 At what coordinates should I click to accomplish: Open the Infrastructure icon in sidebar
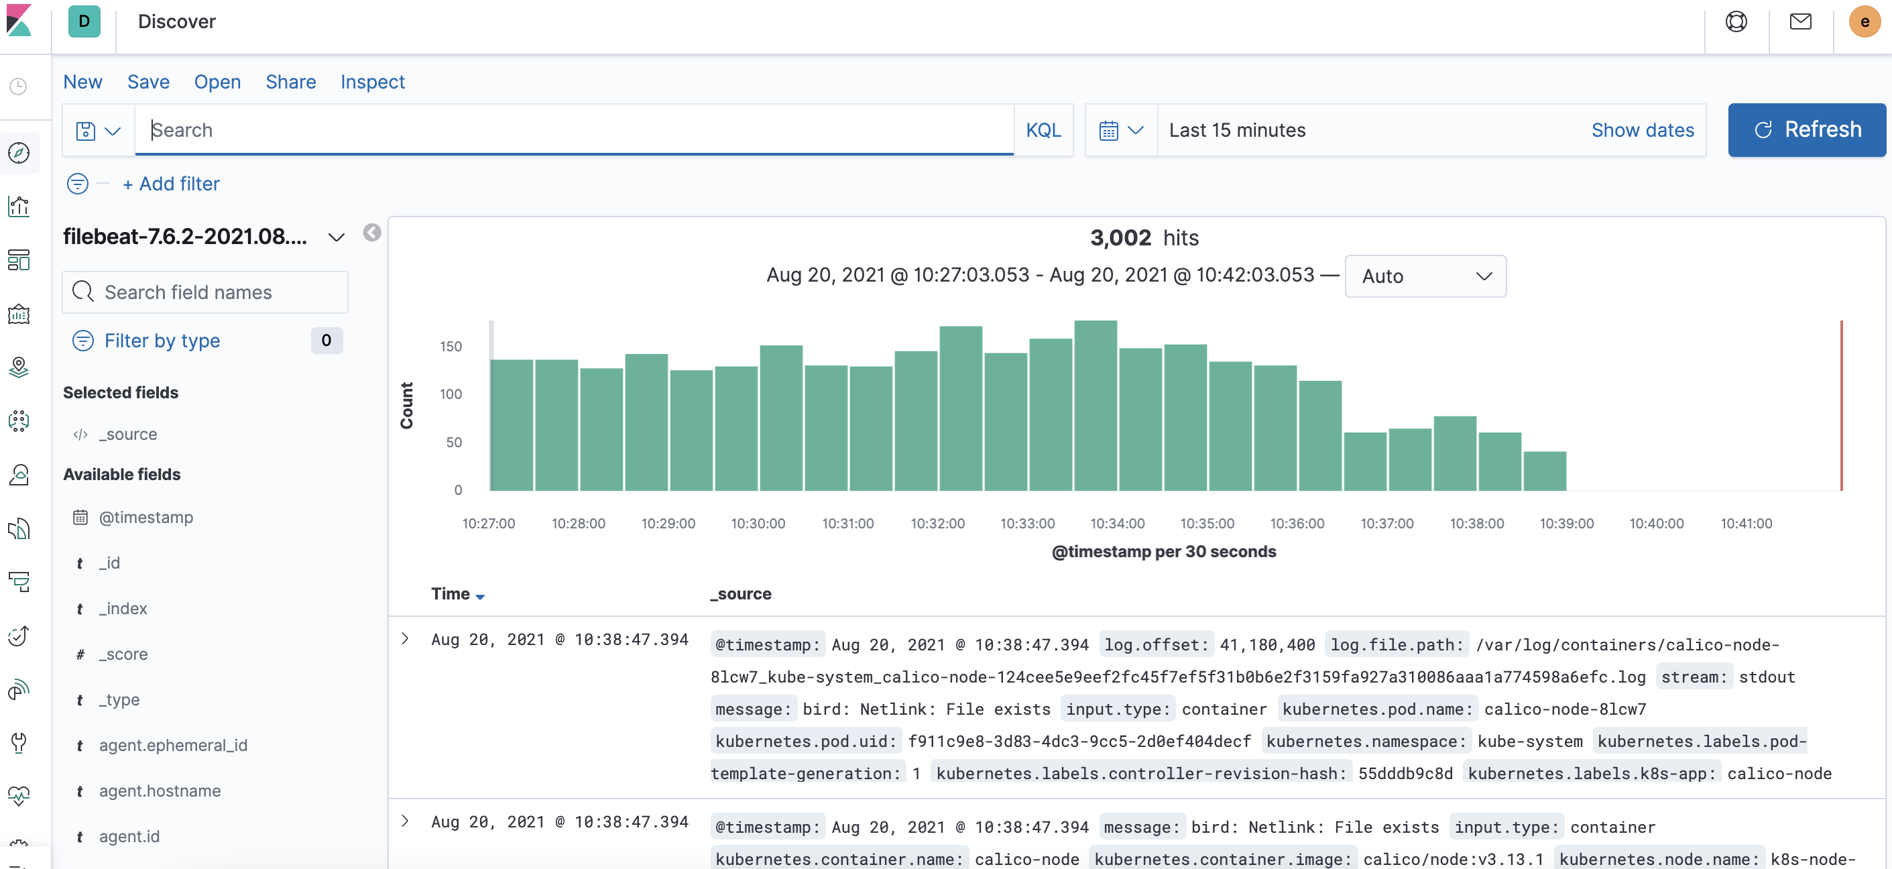[x=18, y=475]
